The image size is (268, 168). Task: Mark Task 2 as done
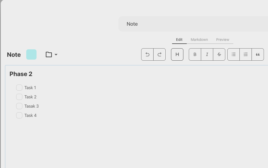click(x=19, y=97)
